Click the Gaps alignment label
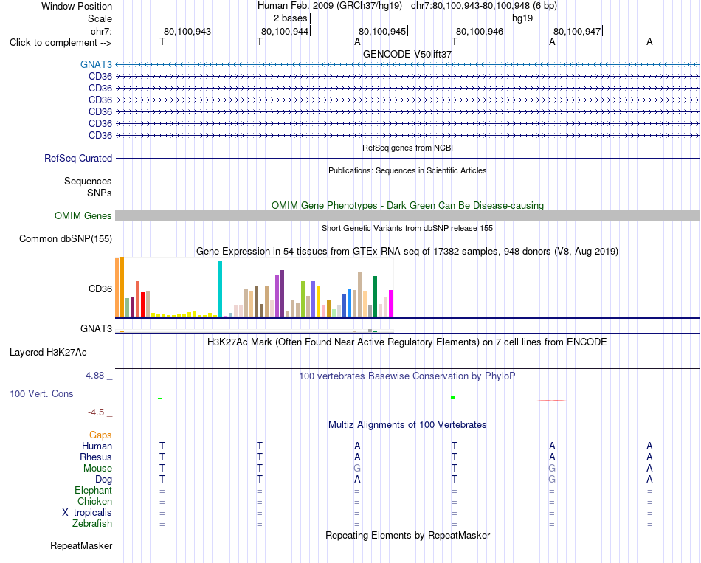The image size is (701, 563). point(100,435)
